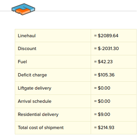Click the Arrival schedule $0.00 value

pyautogui.click(x=102, y=101)
